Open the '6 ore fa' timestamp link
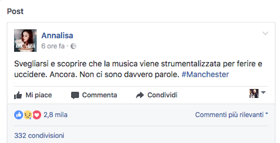Image resolution: width=280 pixels, height=143 pixels. pos(53,46)
